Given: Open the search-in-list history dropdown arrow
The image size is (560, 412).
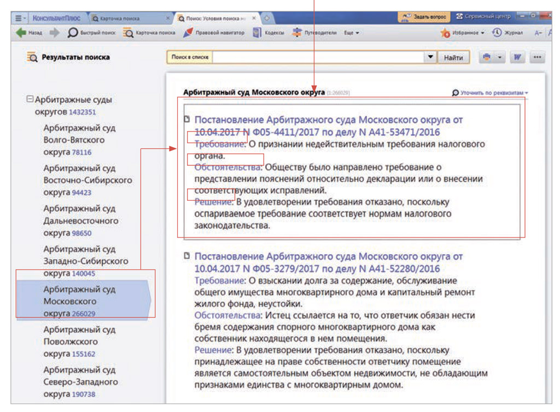Looking at the screenshot, I should point(430,57).
